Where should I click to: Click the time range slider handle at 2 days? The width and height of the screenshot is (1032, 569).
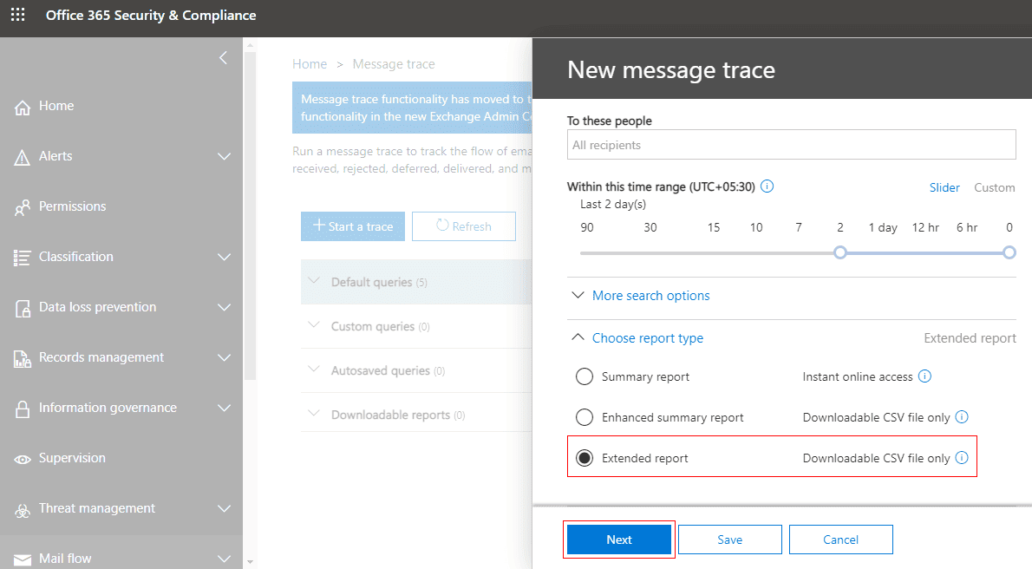click(839, 252)
